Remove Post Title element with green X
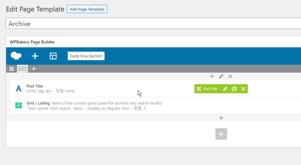Viewport: 301px width, 165px height. coord(243,89)
